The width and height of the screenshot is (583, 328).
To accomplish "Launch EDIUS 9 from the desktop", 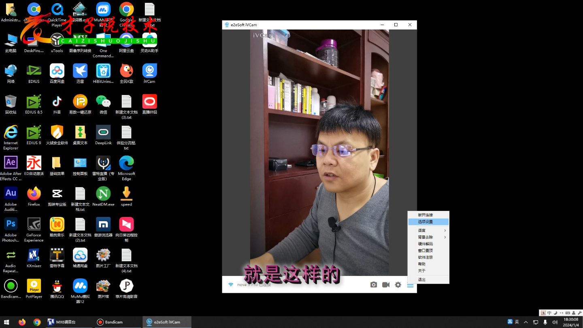I will click(34, 133).
